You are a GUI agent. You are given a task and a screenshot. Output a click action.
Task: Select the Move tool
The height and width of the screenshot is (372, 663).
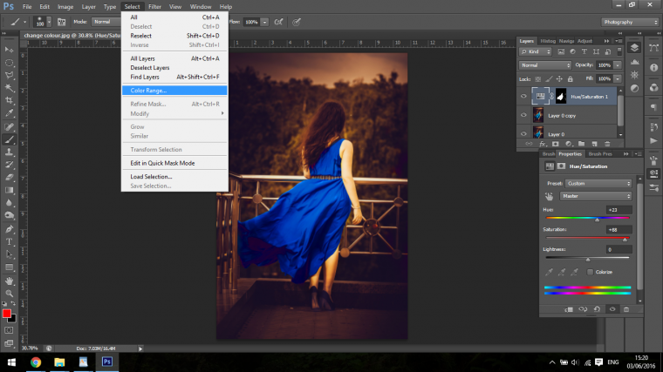coord(9,50)
